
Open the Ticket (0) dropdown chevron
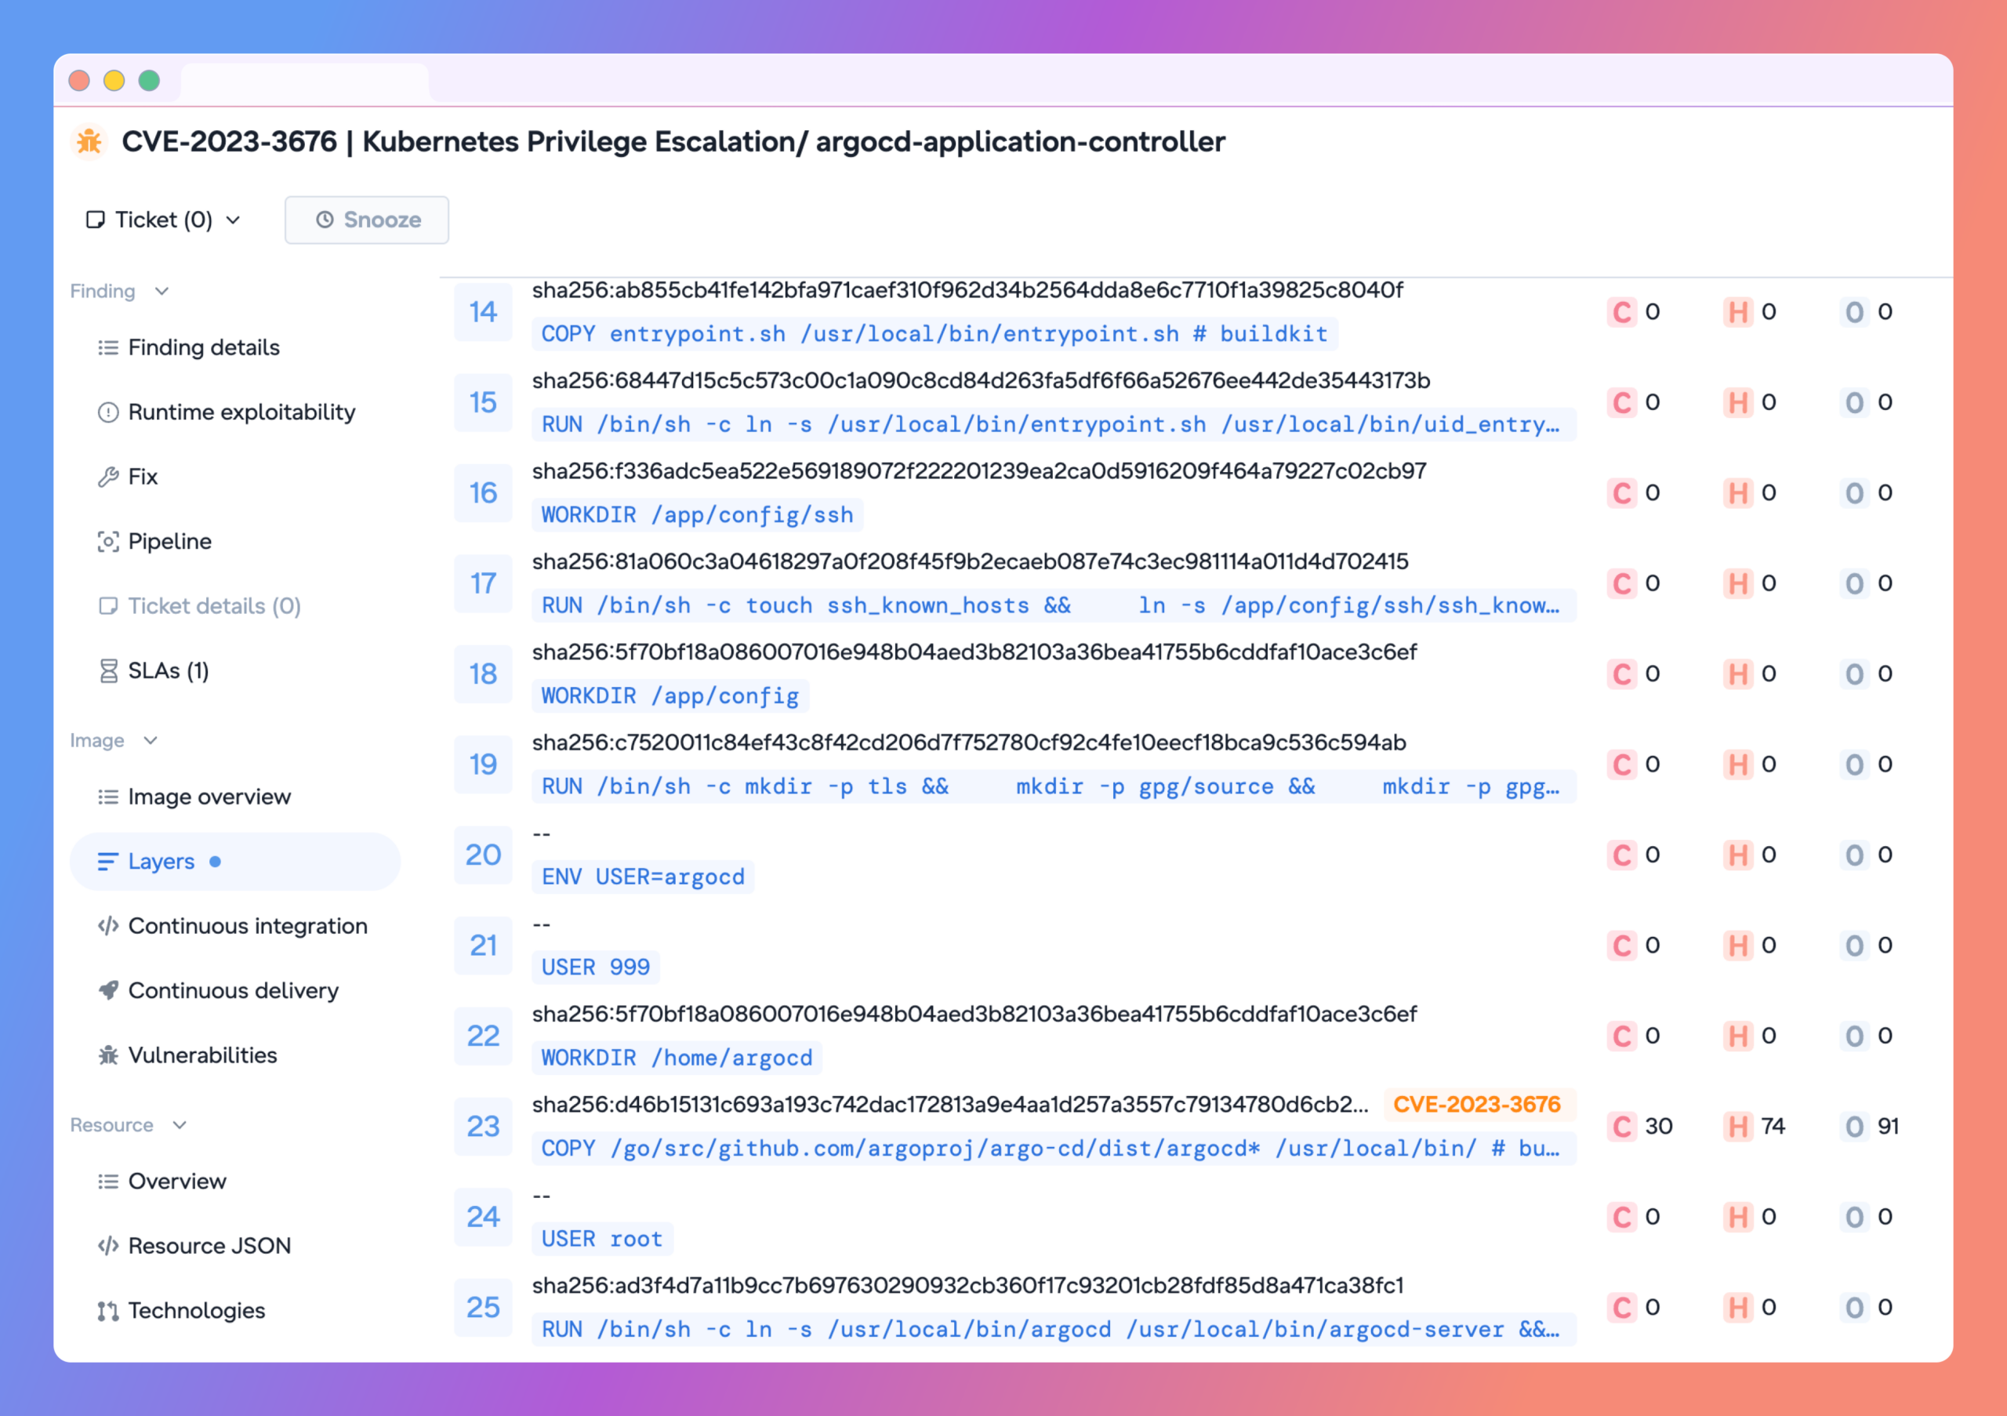[x=234, y=220]
